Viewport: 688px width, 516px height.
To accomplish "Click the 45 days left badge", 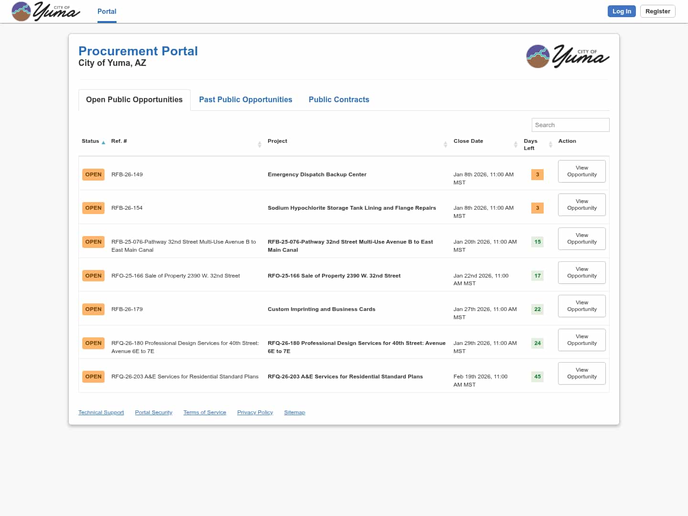I will [x=537, y=376].
